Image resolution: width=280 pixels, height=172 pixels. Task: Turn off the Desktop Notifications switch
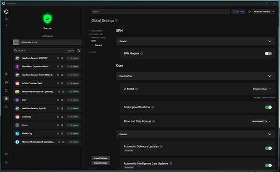(x=268, y=107)
